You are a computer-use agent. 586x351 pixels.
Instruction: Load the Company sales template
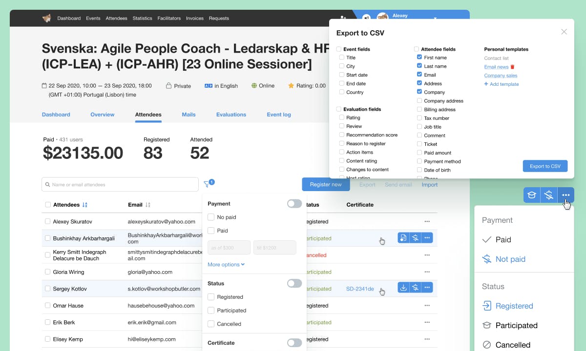point(501,76)
